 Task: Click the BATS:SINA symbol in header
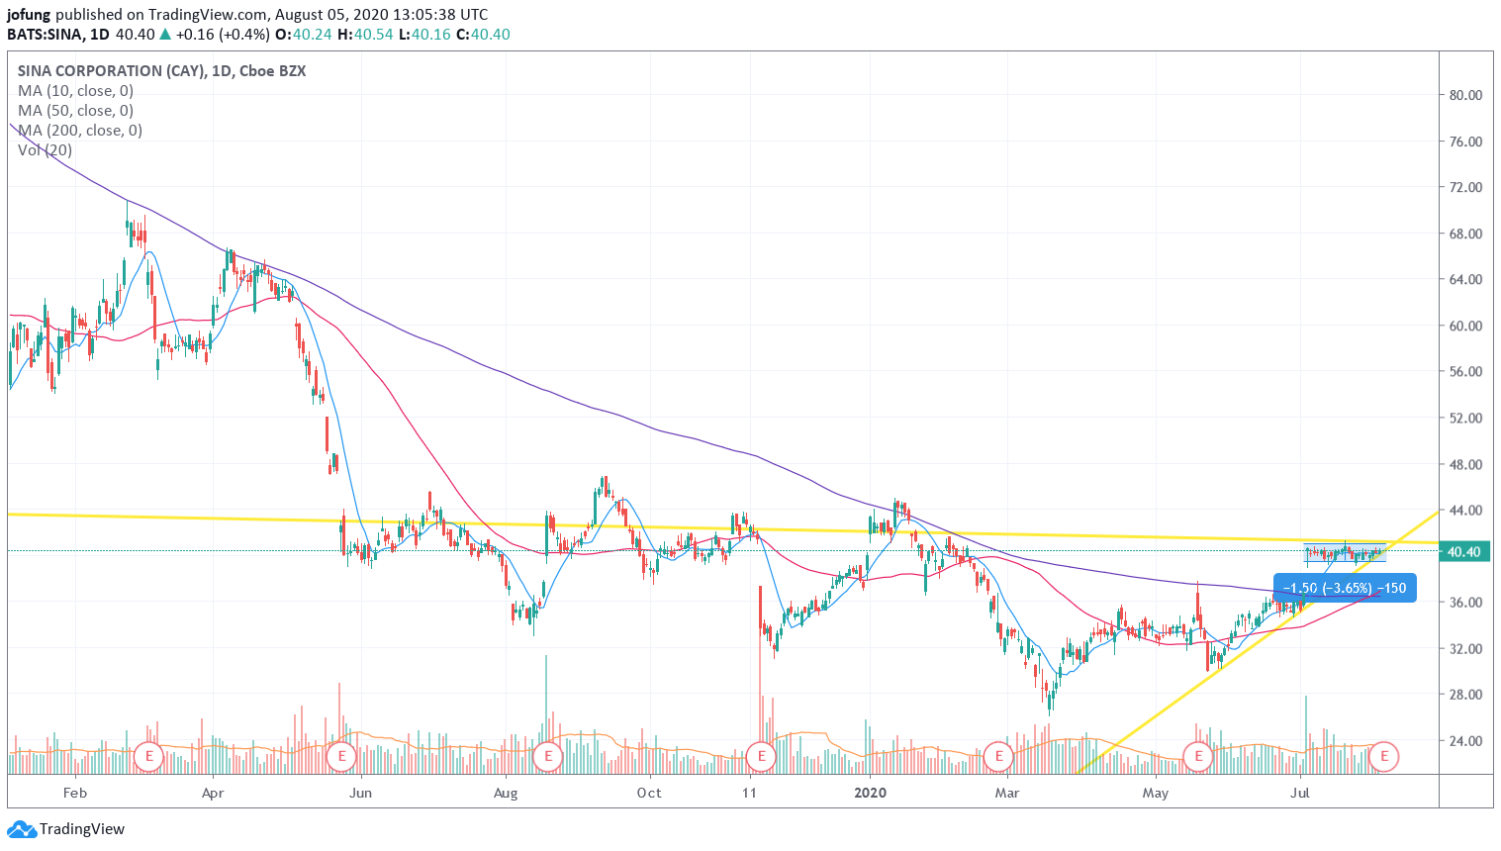coord(45,35)
